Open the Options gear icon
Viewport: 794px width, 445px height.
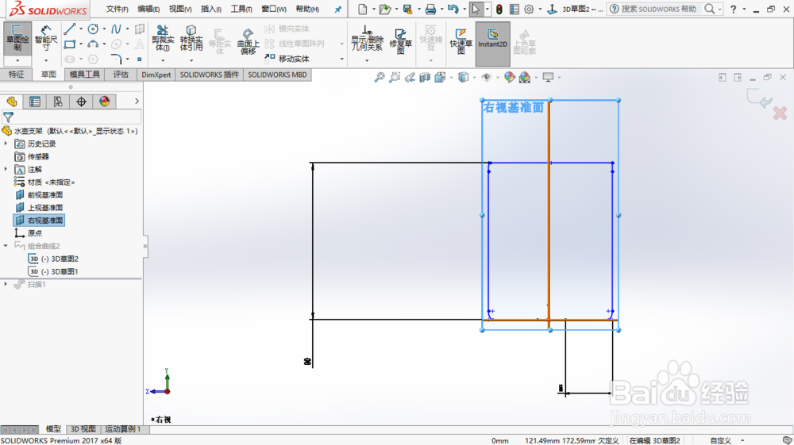point(529,9)
